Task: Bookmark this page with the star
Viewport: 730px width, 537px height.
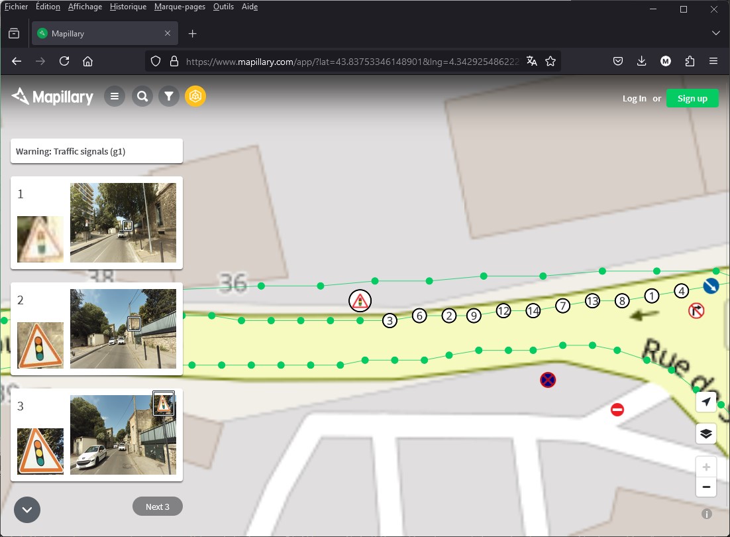Action: (x=550, y=61)
